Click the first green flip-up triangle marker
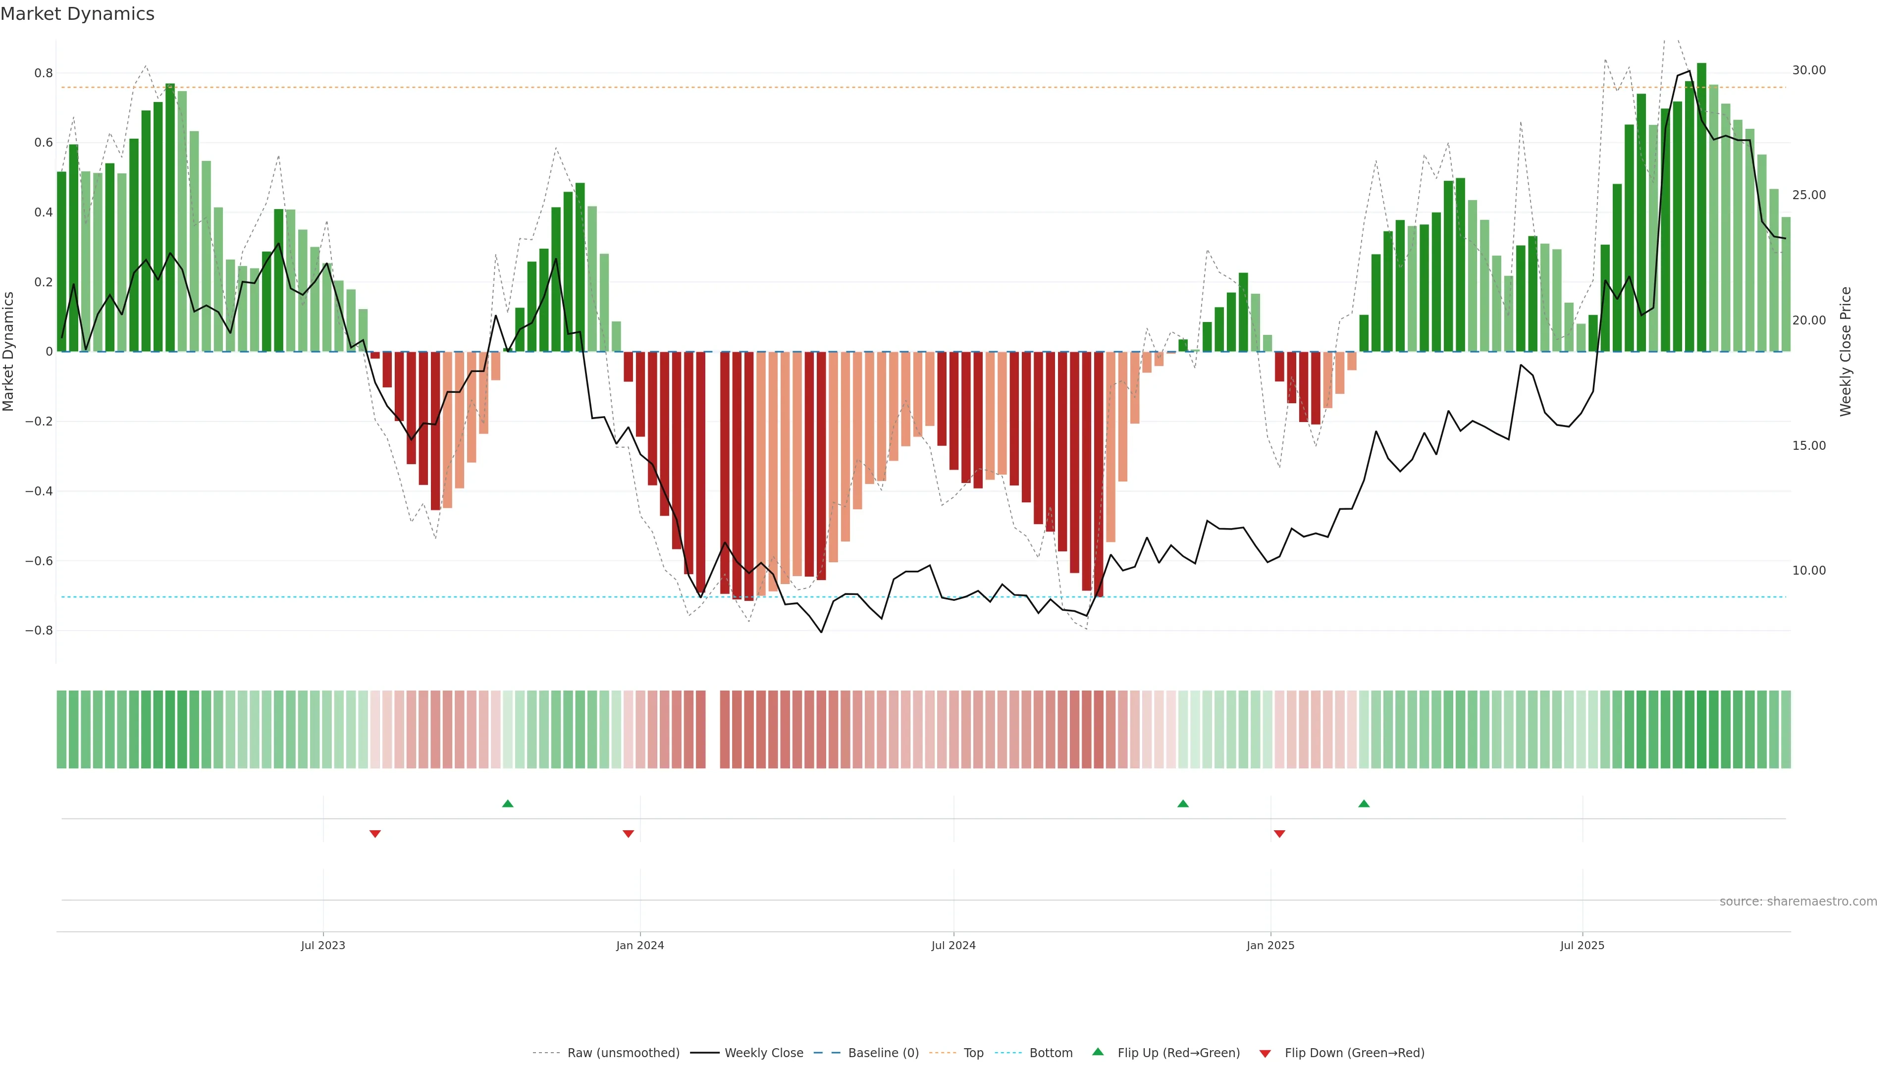The height and width of the screenshot is (1070, 1902). click(507, 803)
